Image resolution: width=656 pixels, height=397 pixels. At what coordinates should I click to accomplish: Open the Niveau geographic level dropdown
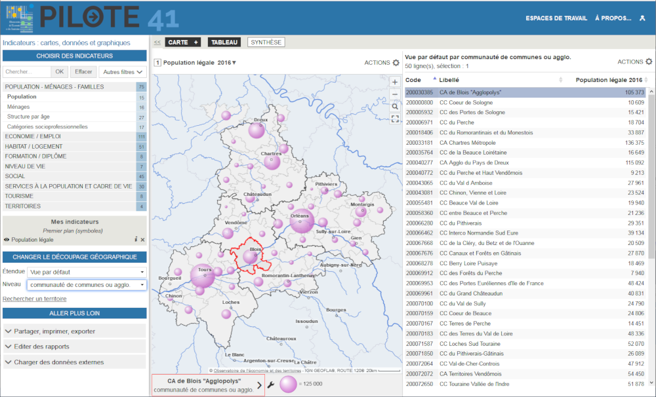point(87,285)
